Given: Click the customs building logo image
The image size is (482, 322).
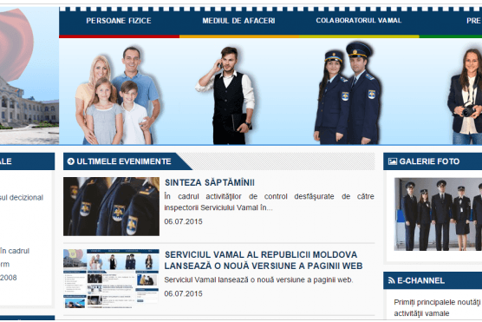Looking at the screenshot, I should 29,76.
